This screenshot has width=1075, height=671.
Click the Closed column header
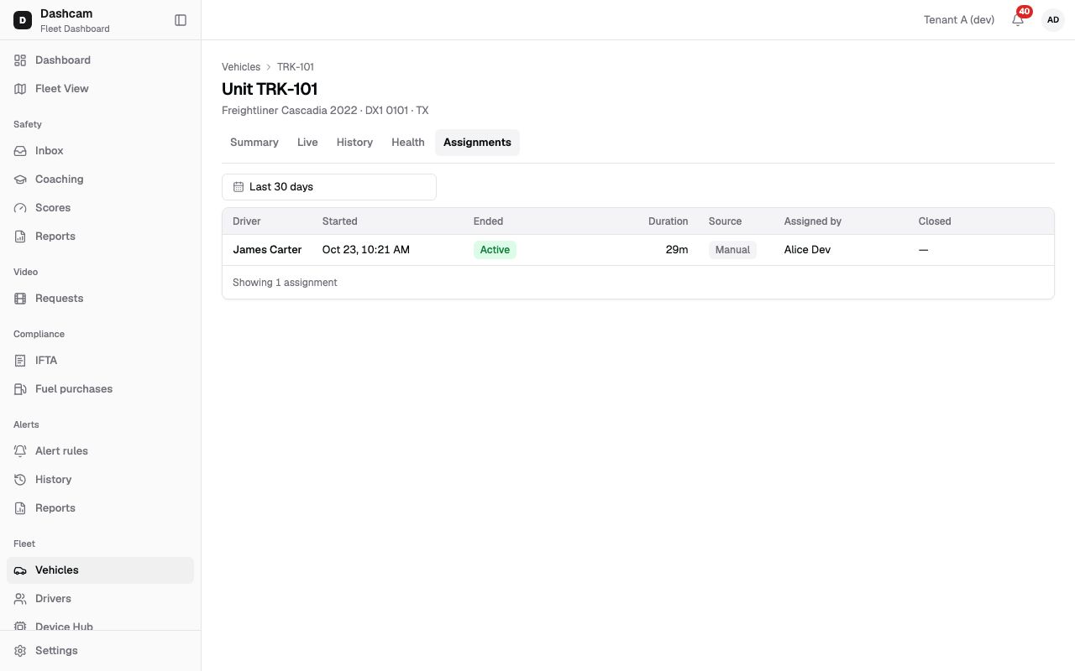935,221
